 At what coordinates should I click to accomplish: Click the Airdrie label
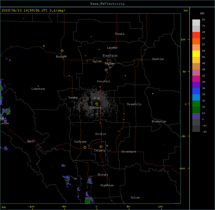tap(101, 134)
